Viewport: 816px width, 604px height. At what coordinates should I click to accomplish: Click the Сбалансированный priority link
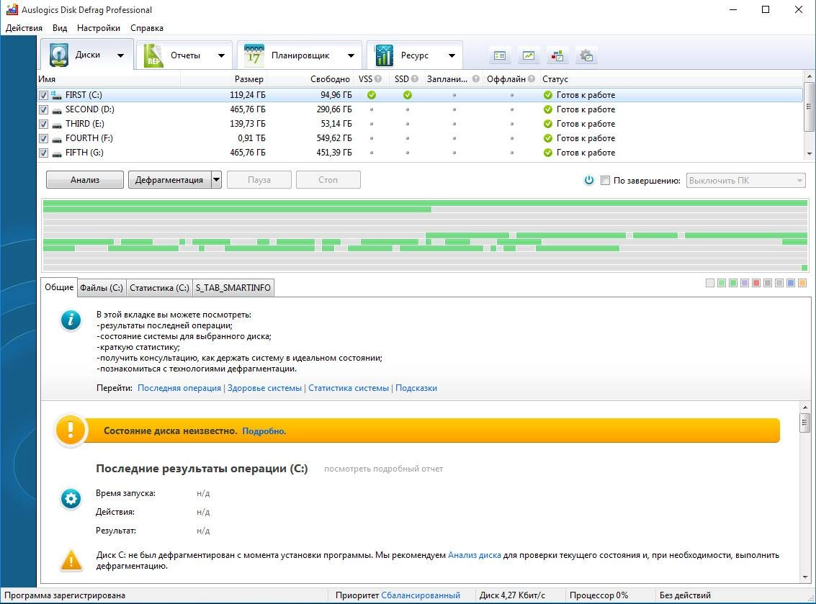[x=421, y=595]
